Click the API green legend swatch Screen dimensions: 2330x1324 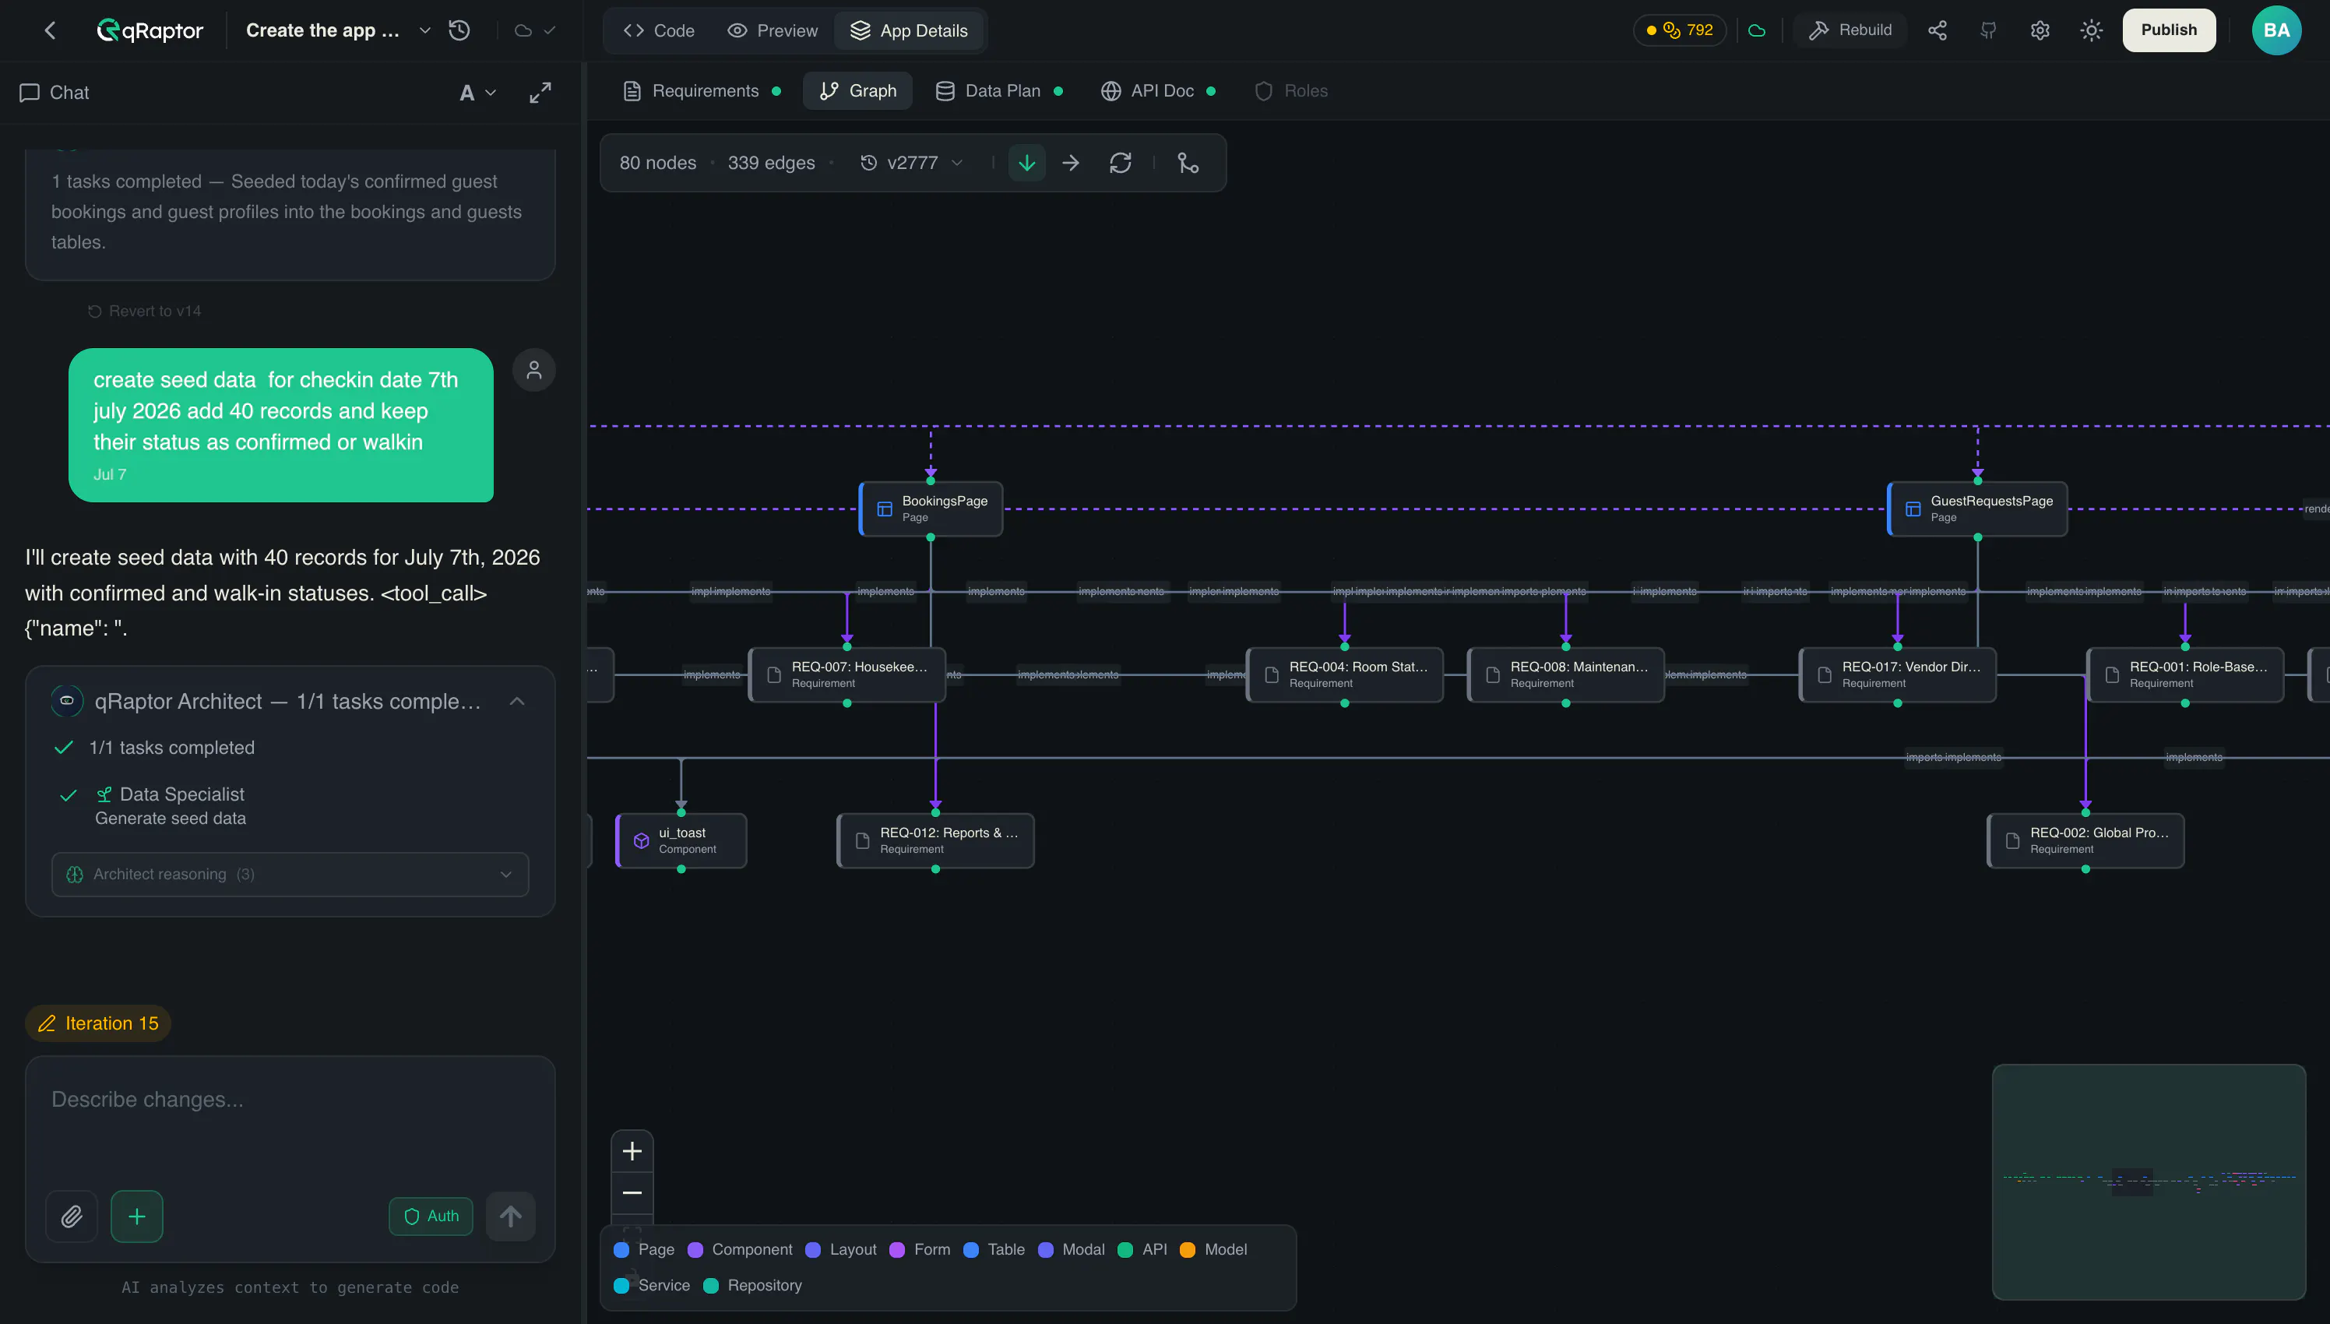1125,1249
